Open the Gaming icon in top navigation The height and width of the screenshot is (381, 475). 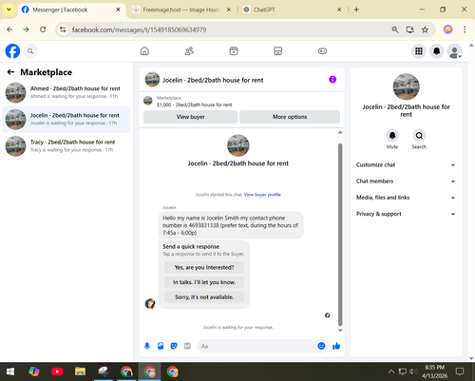tap(322, 51)
